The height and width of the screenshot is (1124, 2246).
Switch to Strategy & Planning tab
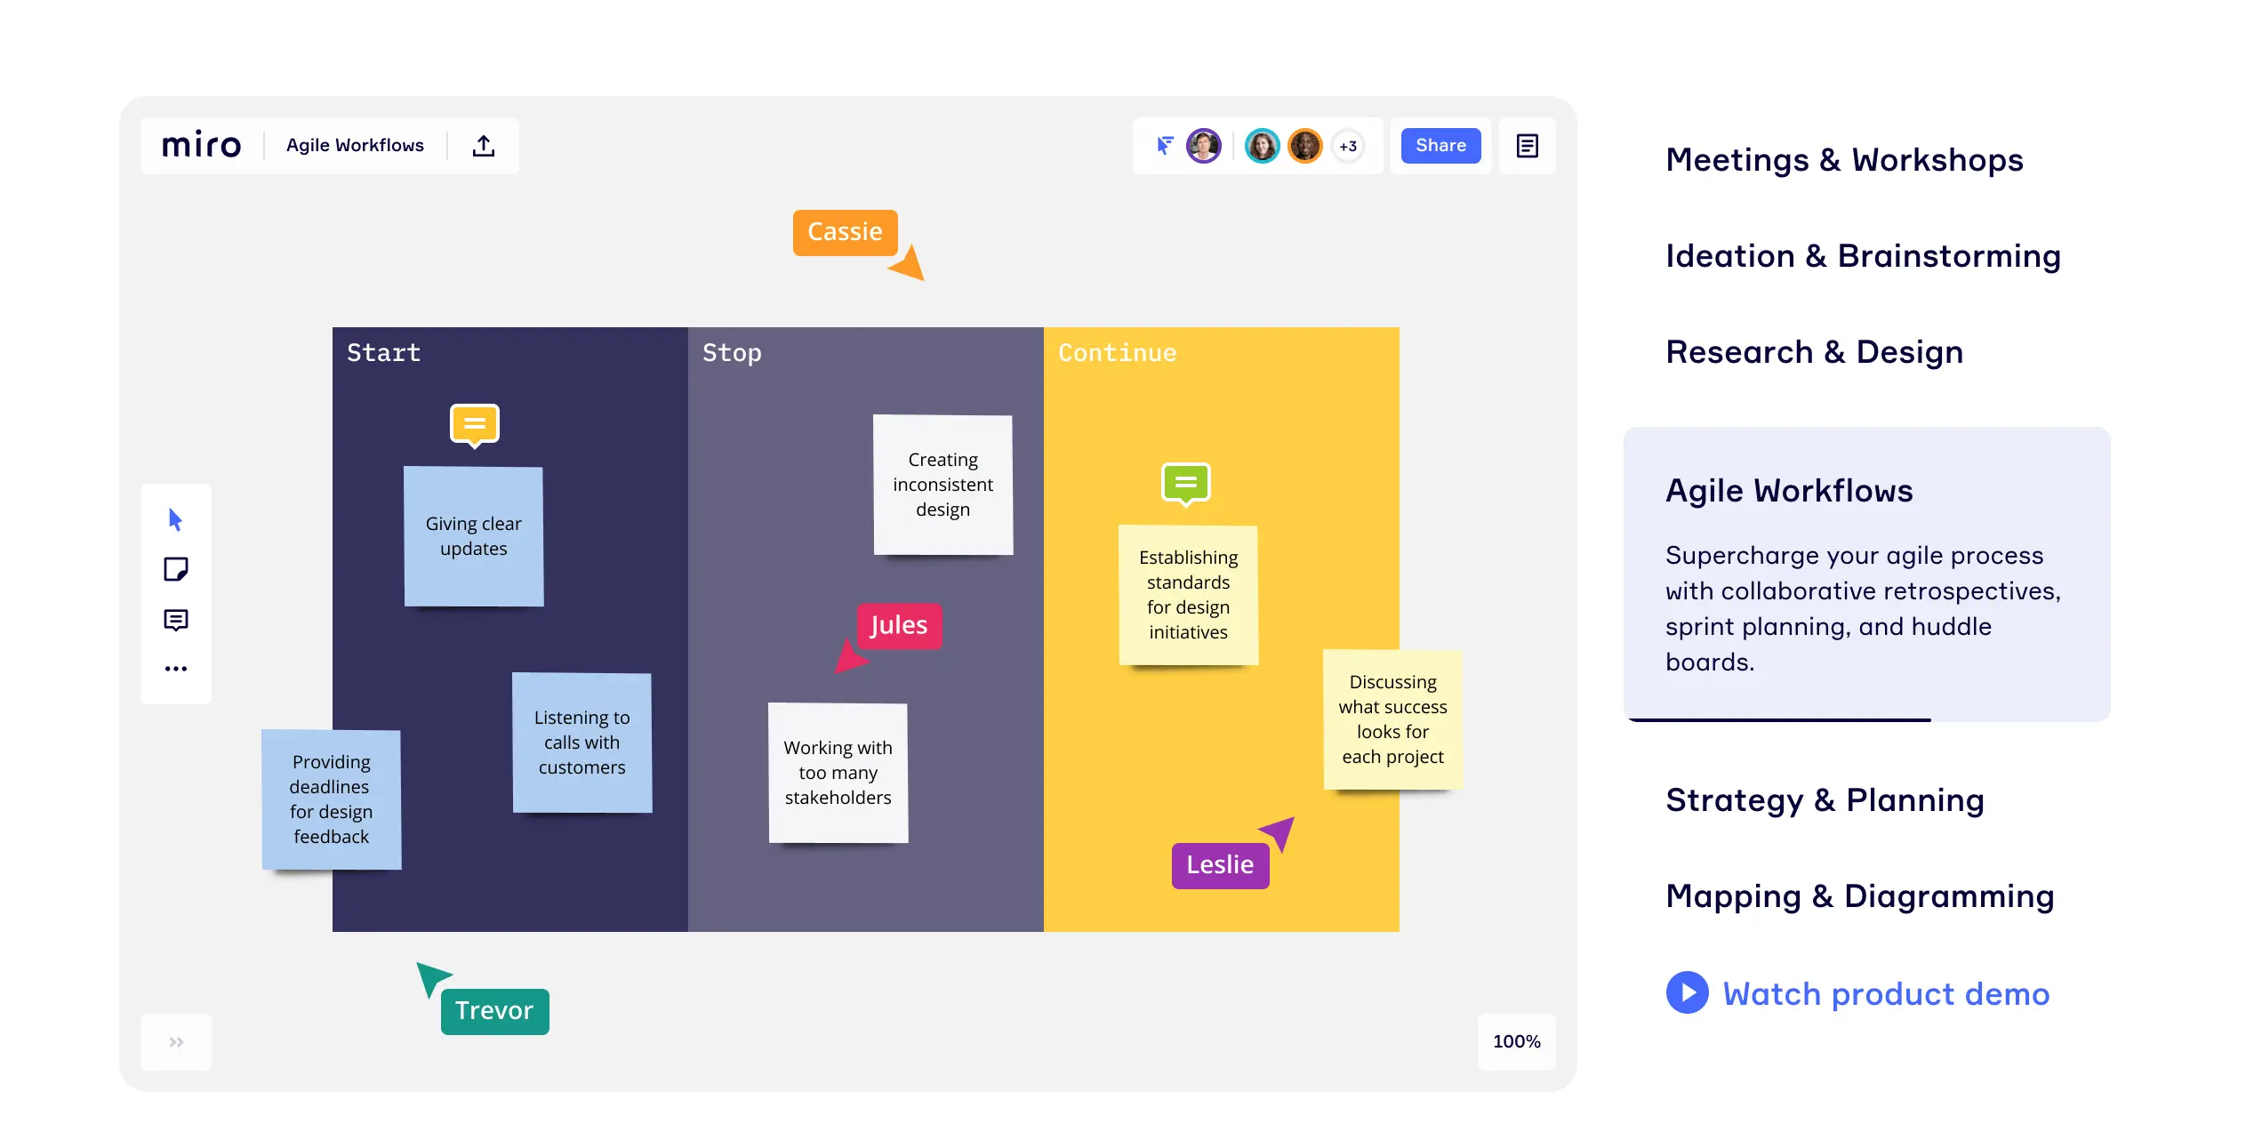1824,800
